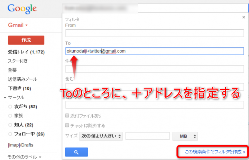Check the チャットは除外する checkbox
Viewport: 249px width, 160px height.
(67, 125)
